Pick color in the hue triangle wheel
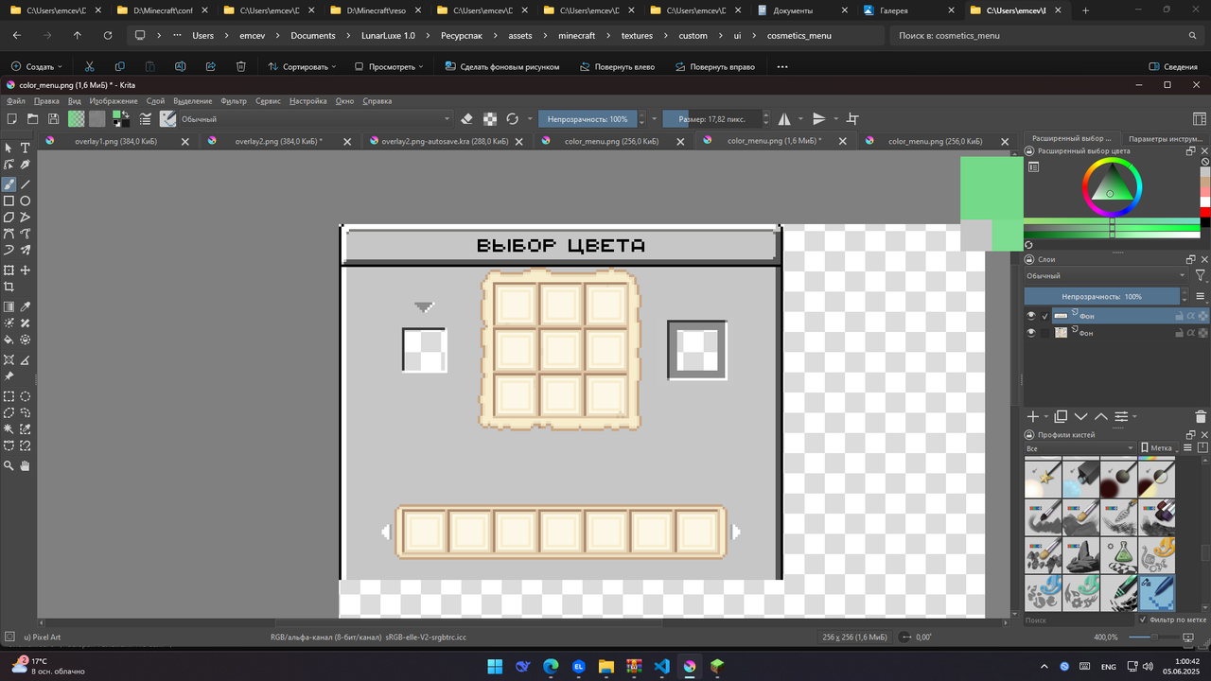This screenshot has height=681, width=1211. 1112,185
